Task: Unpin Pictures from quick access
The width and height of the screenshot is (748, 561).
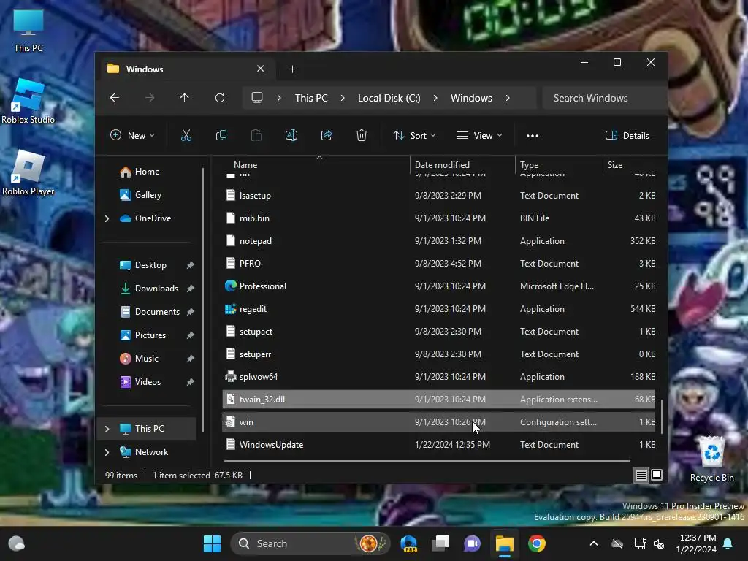Action: (191, 335)
